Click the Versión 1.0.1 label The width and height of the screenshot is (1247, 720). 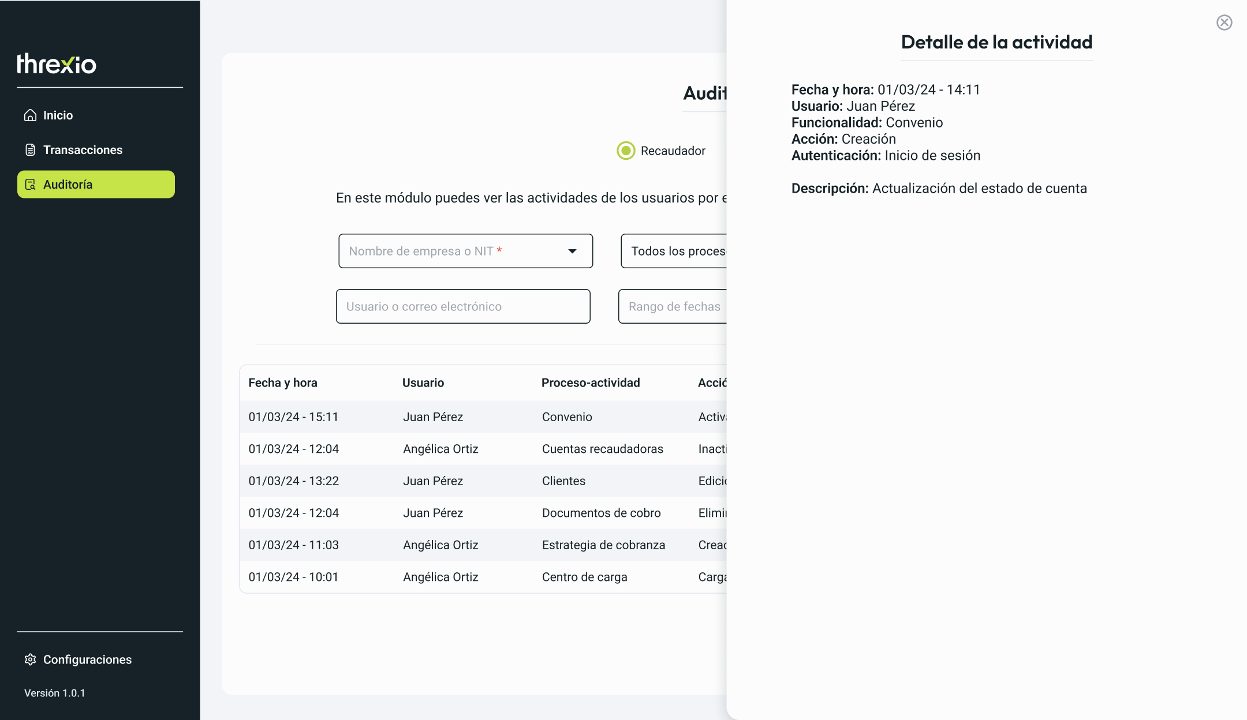tap(54, 693)
